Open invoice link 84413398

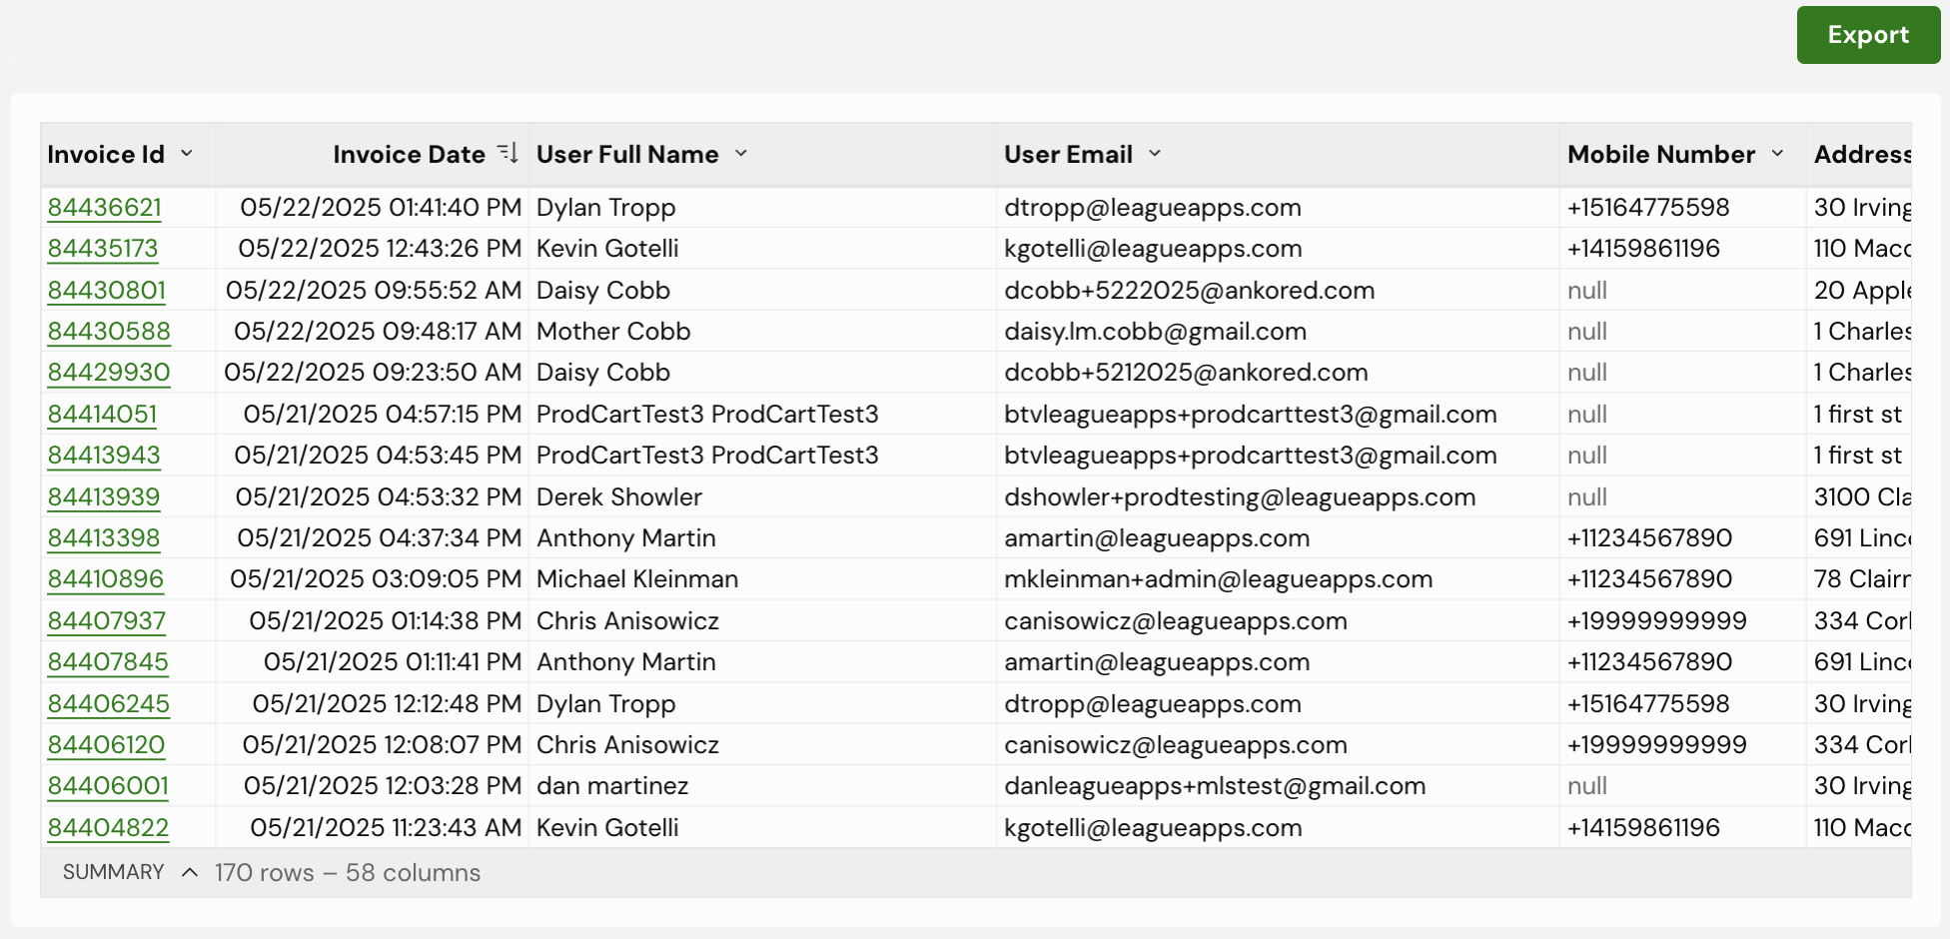tap(104, 537)
